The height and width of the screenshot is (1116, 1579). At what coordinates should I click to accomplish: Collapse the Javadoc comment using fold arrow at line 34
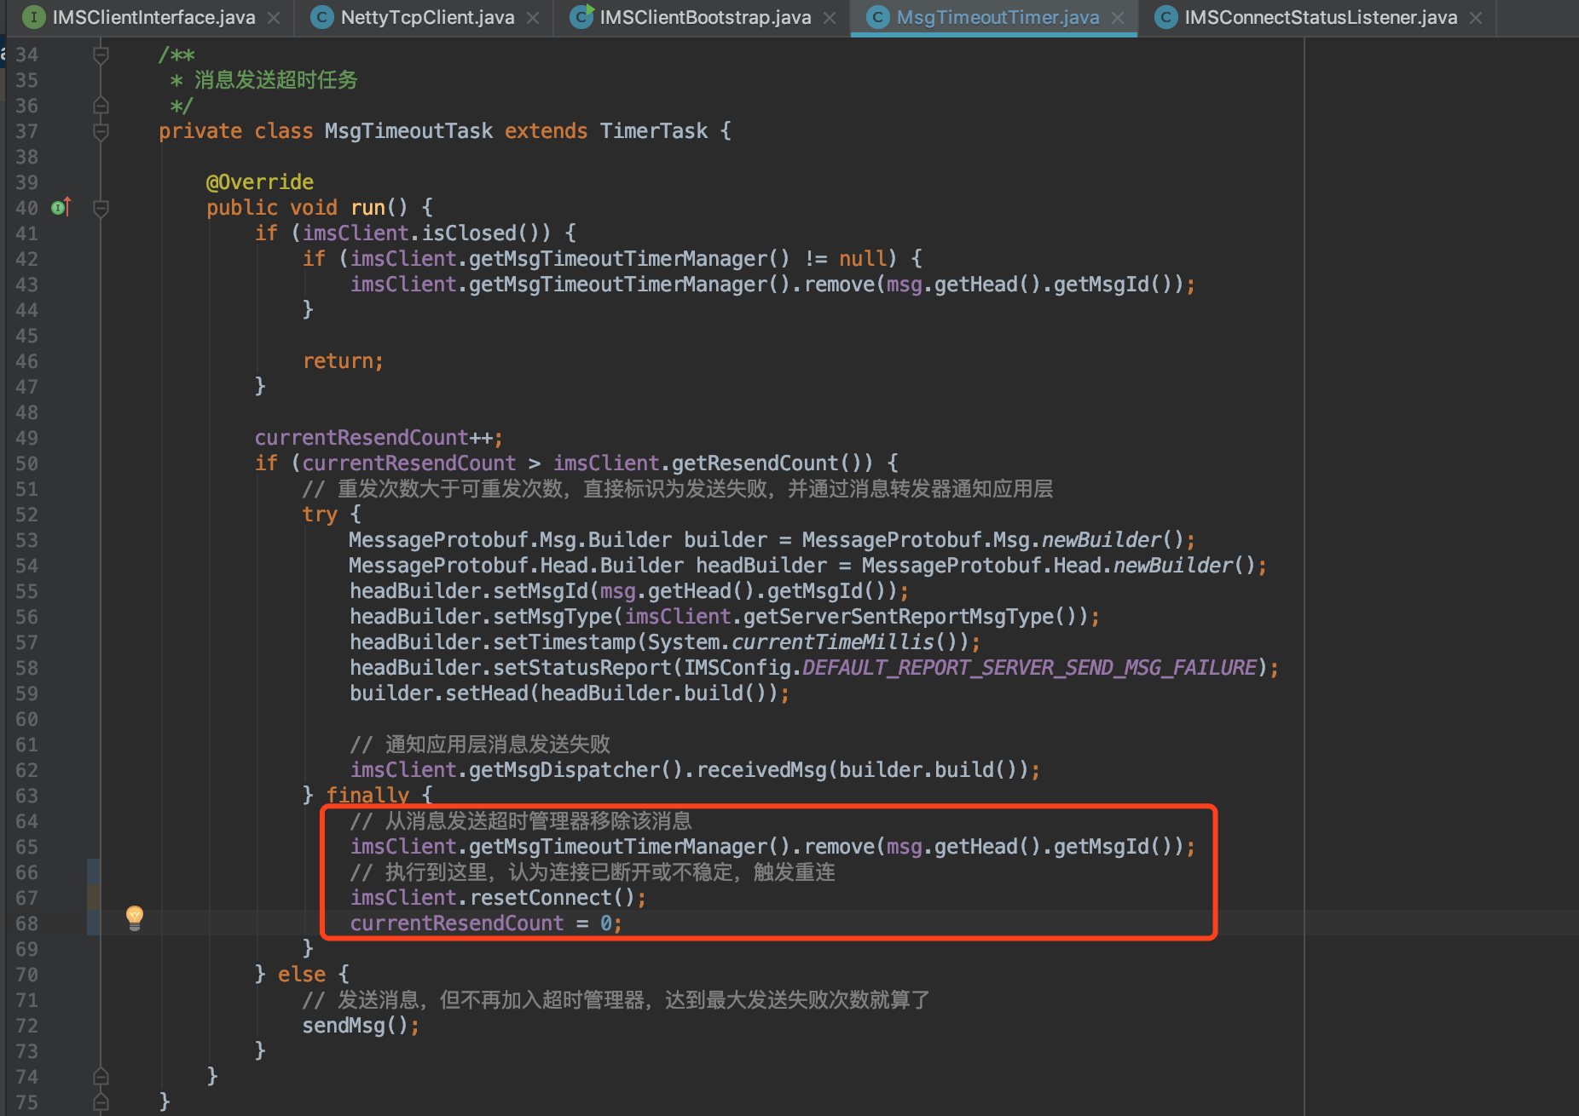[x=101, y=54]
